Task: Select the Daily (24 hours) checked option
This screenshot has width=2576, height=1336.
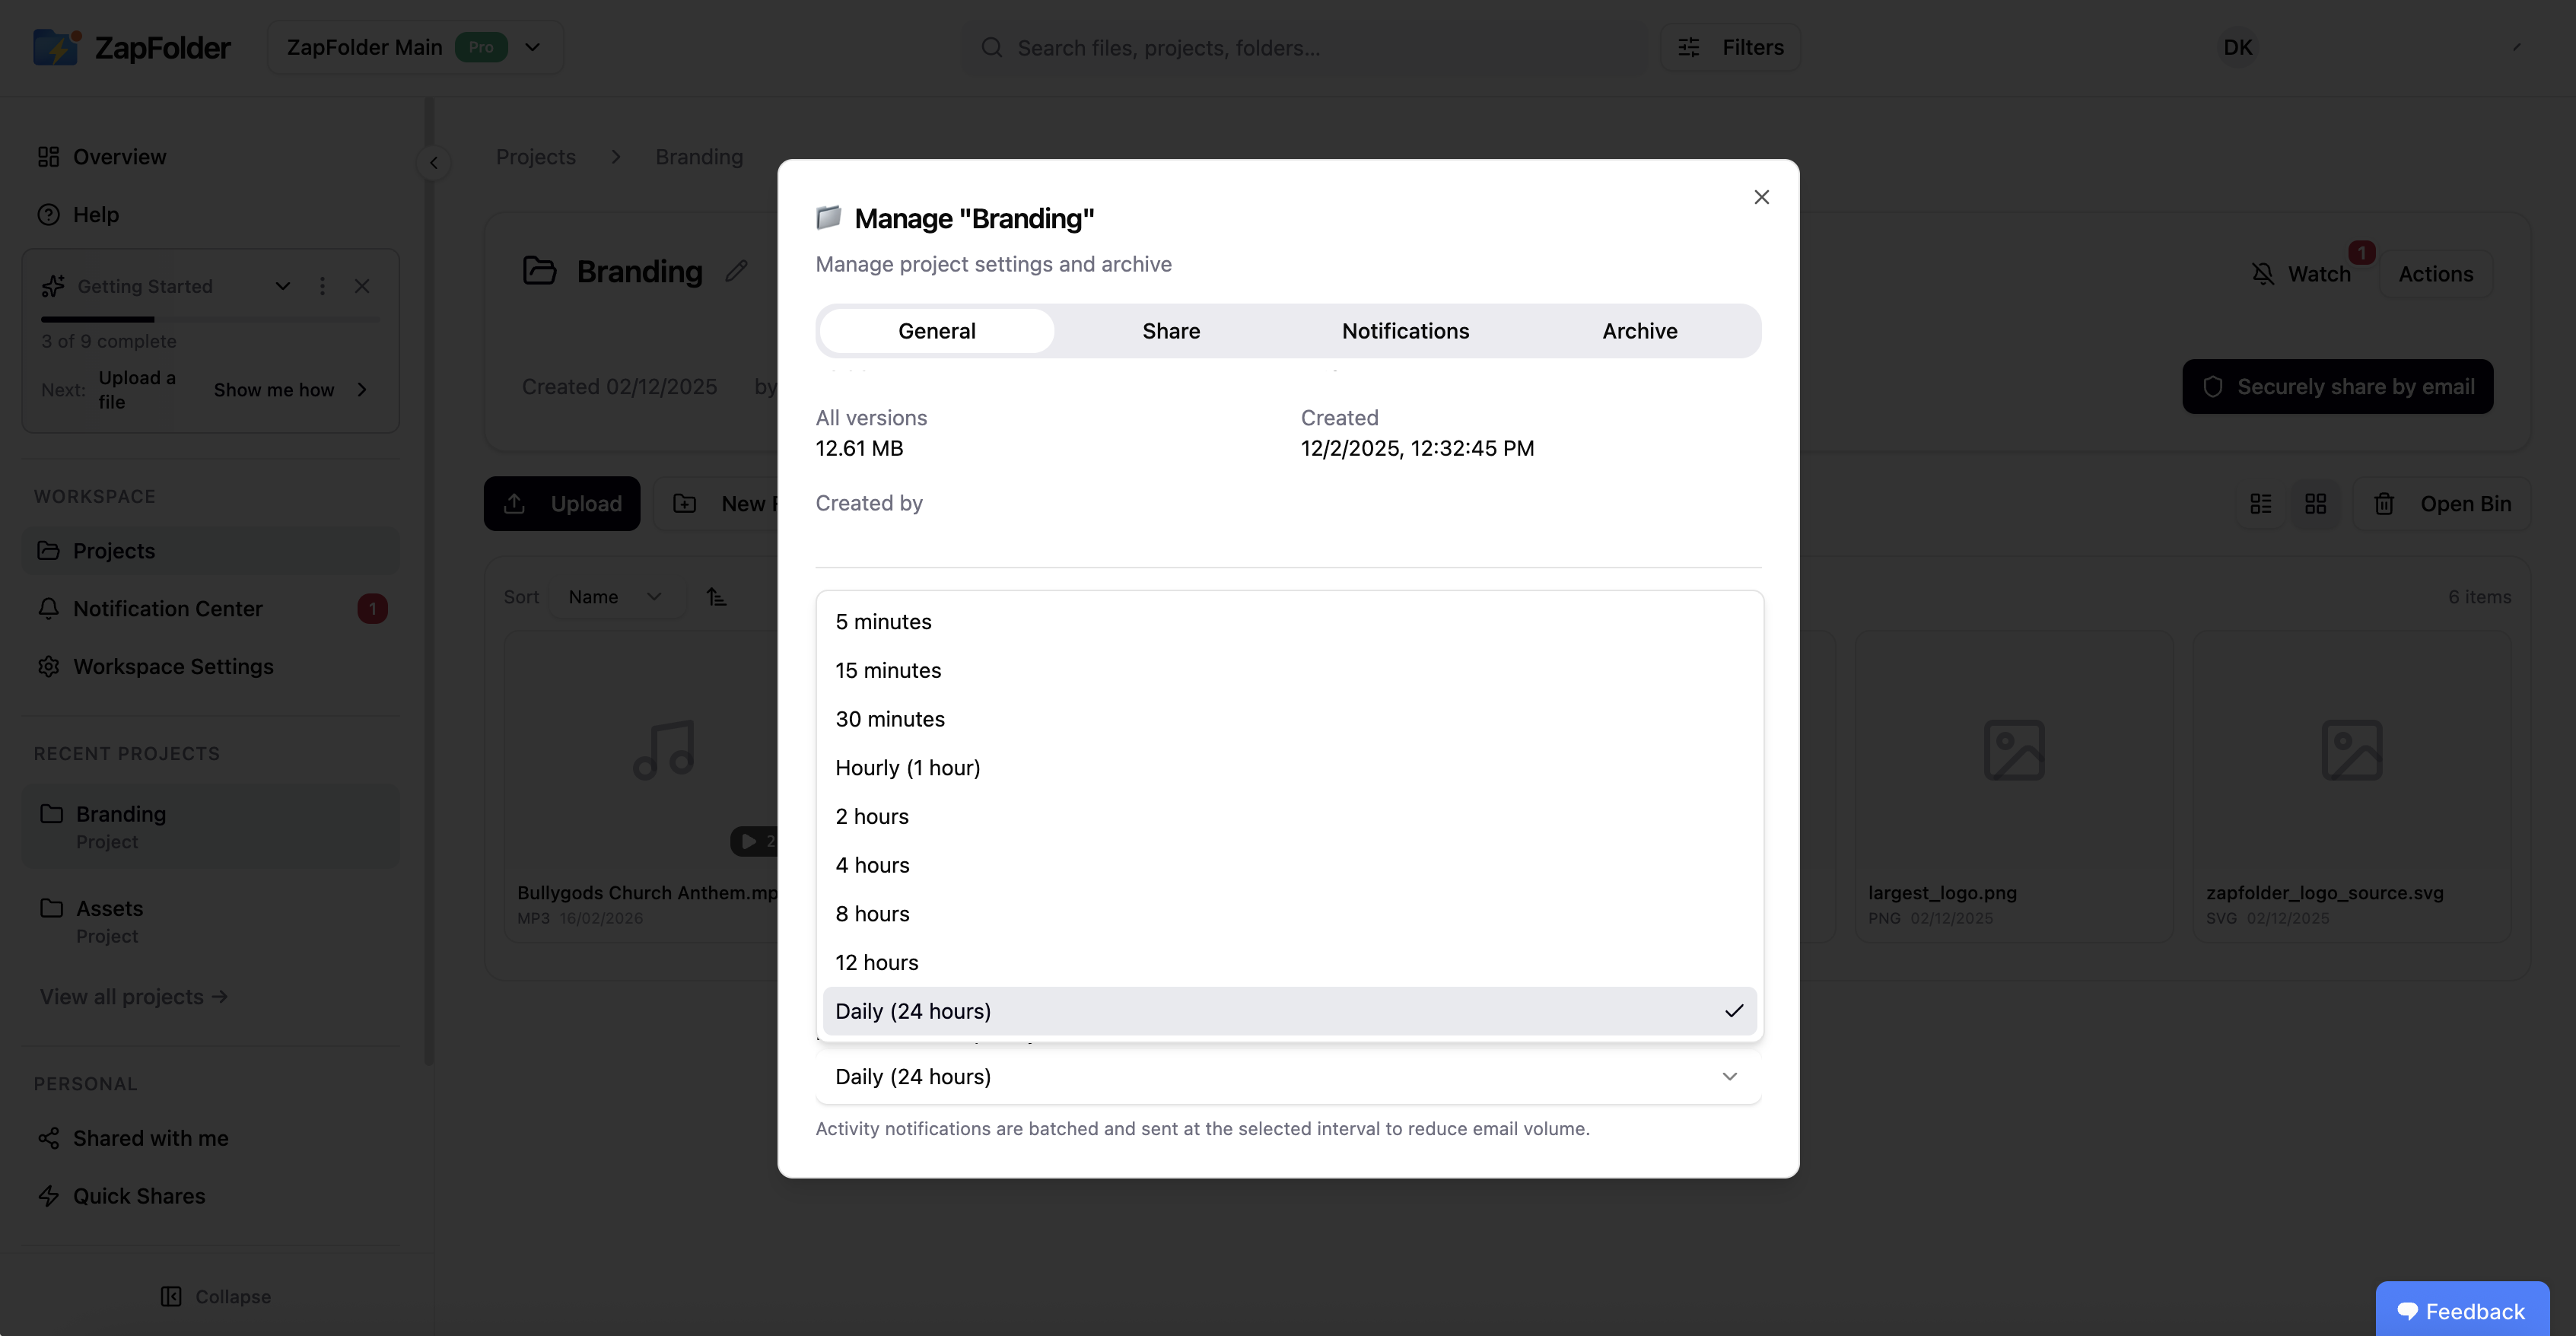Action: pos(1288,1011)
